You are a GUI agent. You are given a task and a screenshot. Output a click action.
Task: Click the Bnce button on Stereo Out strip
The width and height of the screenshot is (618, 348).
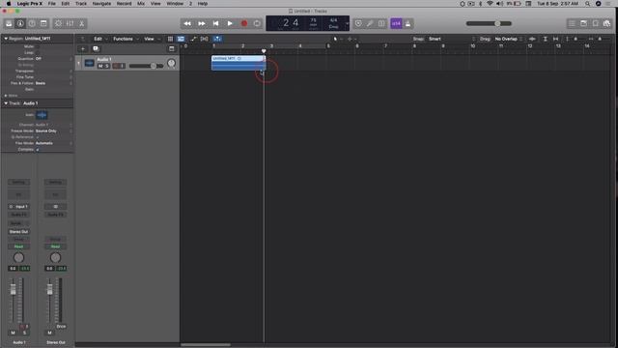[61, 327]
